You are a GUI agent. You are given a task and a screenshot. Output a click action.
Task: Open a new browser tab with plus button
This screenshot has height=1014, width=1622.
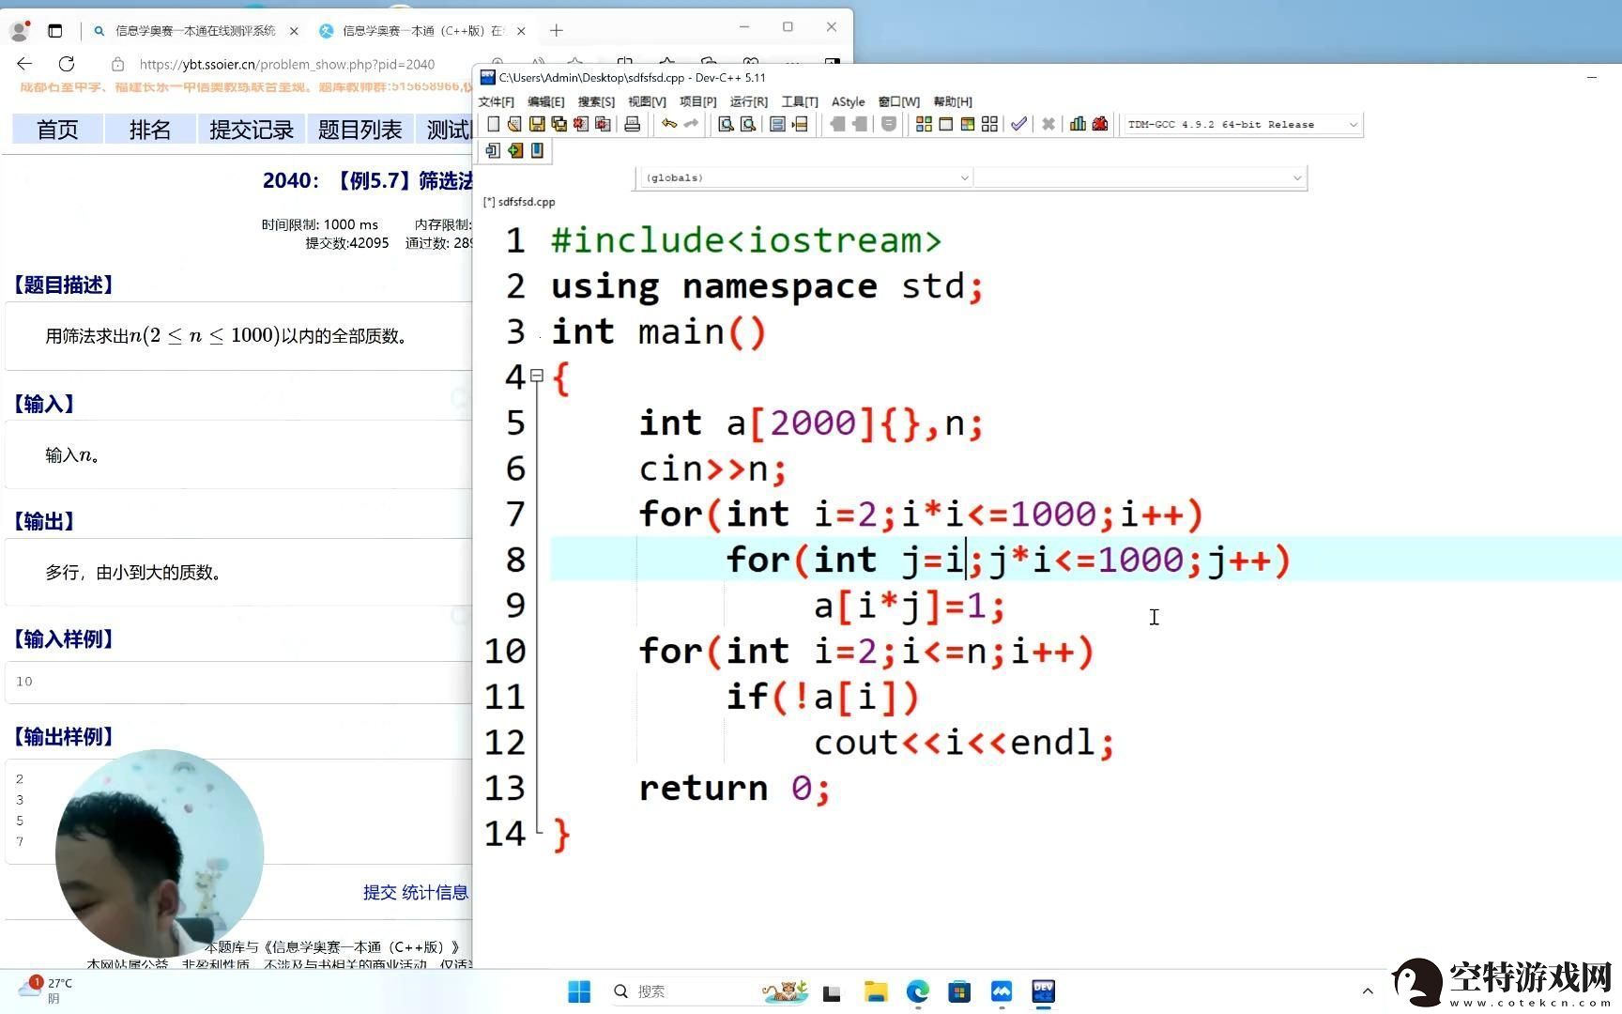pyautogui.click(x=557, y=31)
